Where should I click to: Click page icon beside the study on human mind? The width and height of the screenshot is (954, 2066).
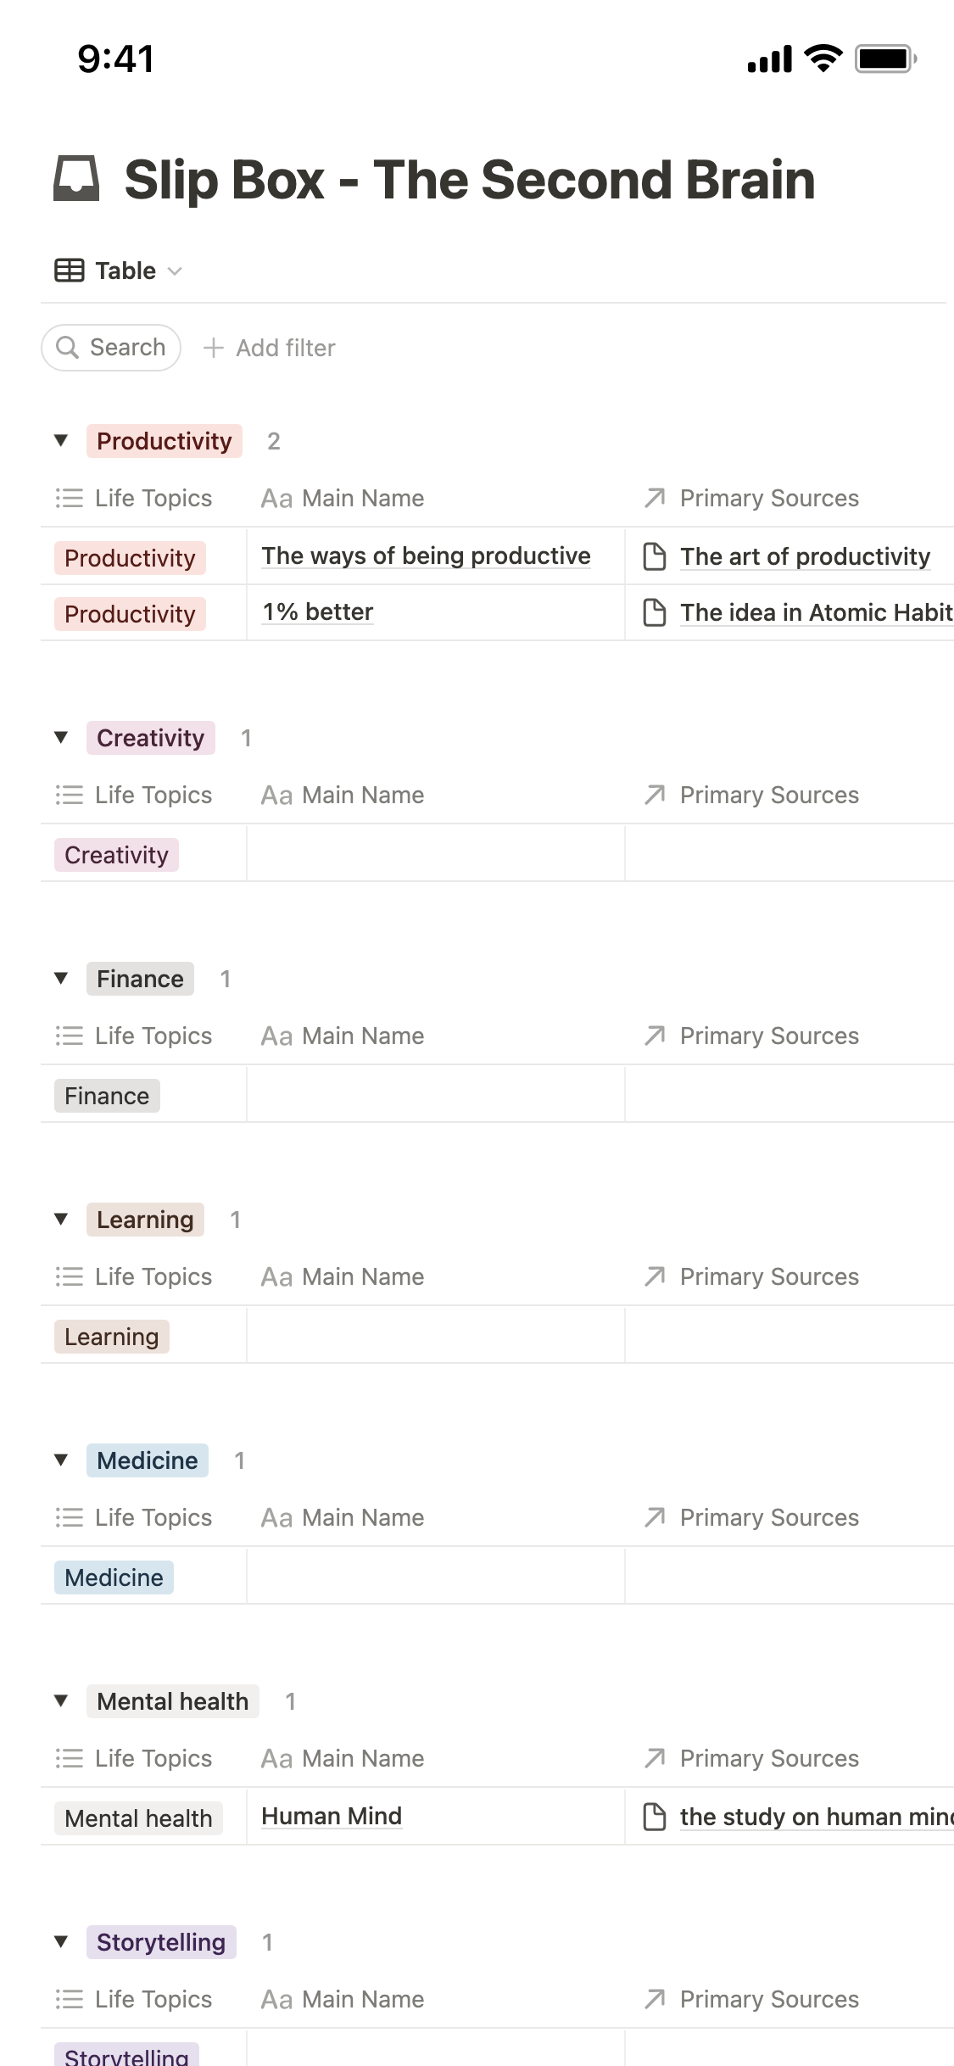(x=655, y=1817)
